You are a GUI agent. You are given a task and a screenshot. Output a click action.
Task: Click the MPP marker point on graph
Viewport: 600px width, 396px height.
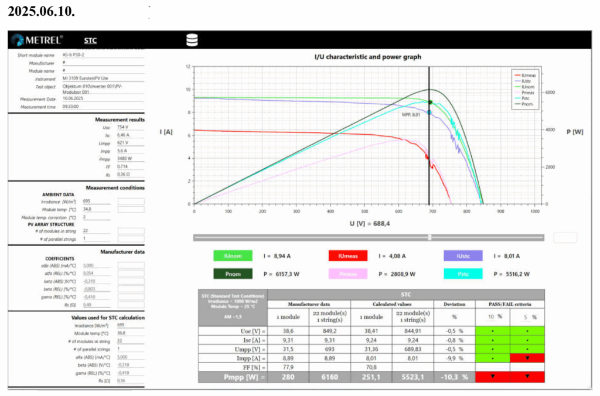(429, 112)
